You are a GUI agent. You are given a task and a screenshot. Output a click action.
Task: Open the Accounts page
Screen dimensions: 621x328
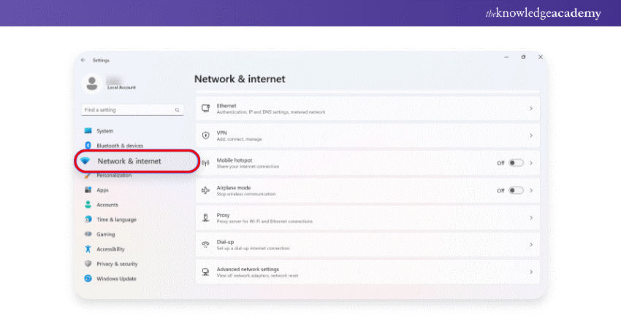click(x=107, y=205)
